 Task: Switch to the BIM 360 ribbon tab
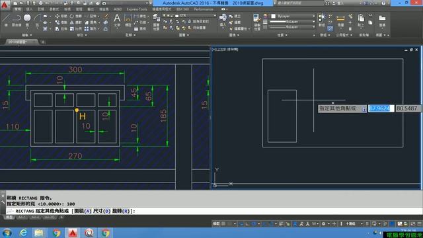[x=183, y=9]
